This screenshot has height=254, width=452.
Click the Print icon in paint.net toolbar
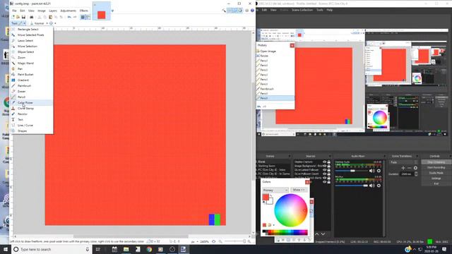point(31,17)
